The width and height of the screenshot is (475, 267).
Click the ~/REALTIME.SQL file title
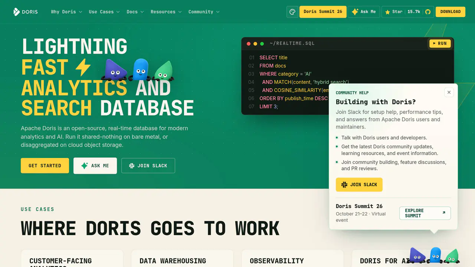point(292,43)
